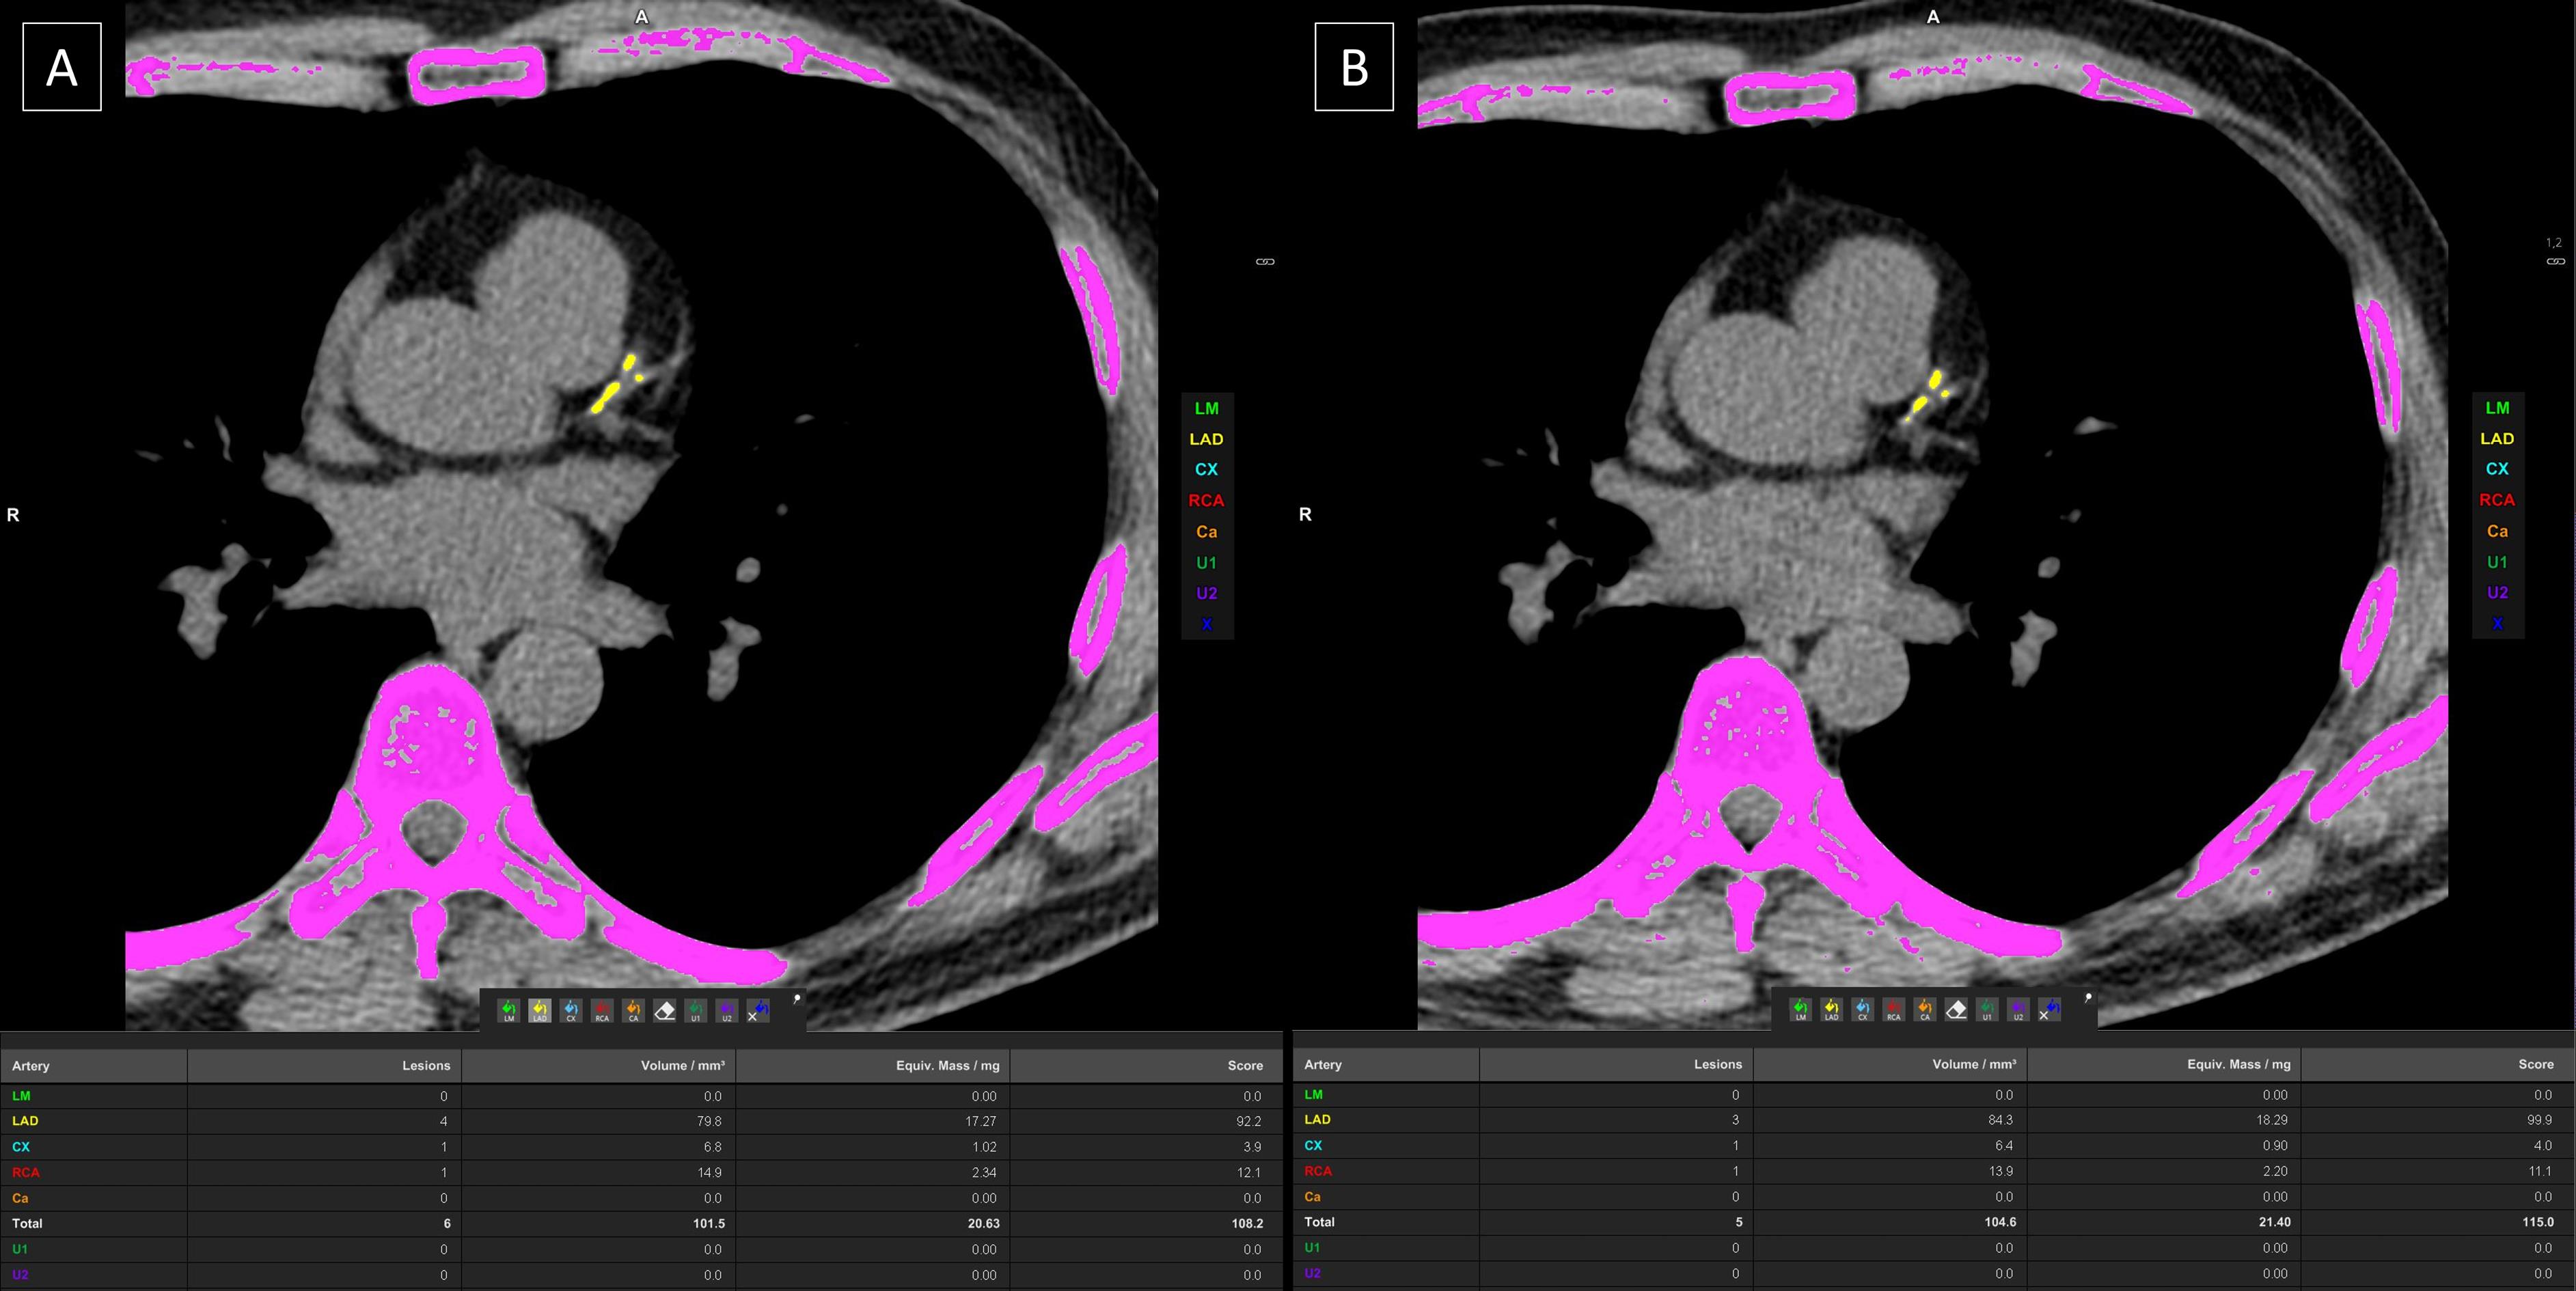Image resolution: width=2576 pixels, height=1291 pixels.
Task: Pin the right viewer floating toolbar
Action: [x=2088, y=997]
